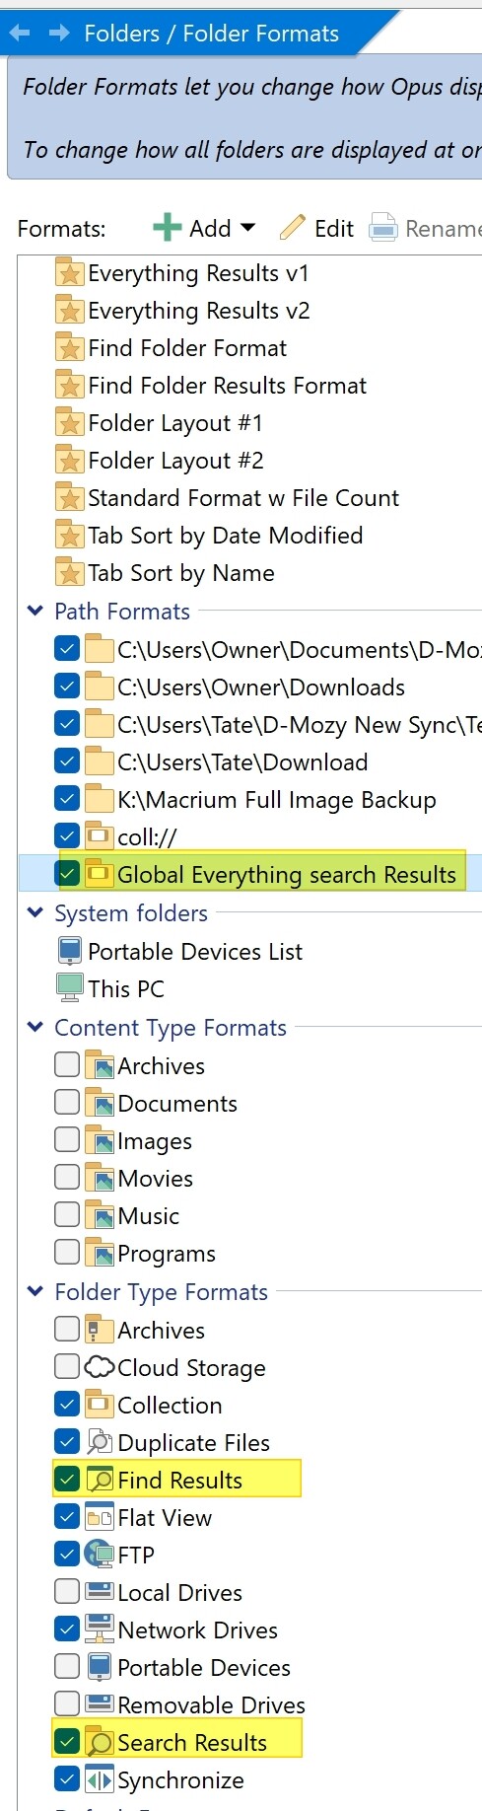
Task: Select the This PC monitor icon
Action: coord(70,988)
